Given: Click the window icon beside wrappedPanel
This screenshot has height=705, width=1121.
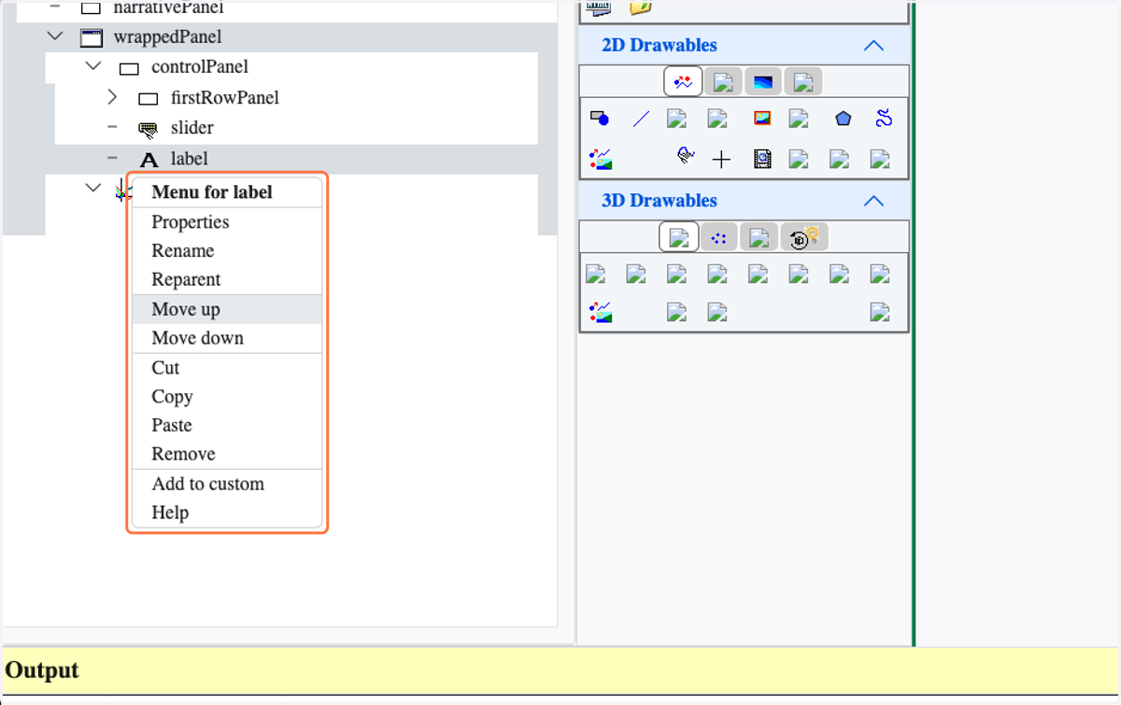Looking at the screenshot, I should tap(91, 37).
